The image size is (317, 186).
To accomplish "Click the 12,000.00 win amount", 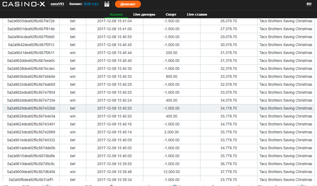I will coord(172,172).
